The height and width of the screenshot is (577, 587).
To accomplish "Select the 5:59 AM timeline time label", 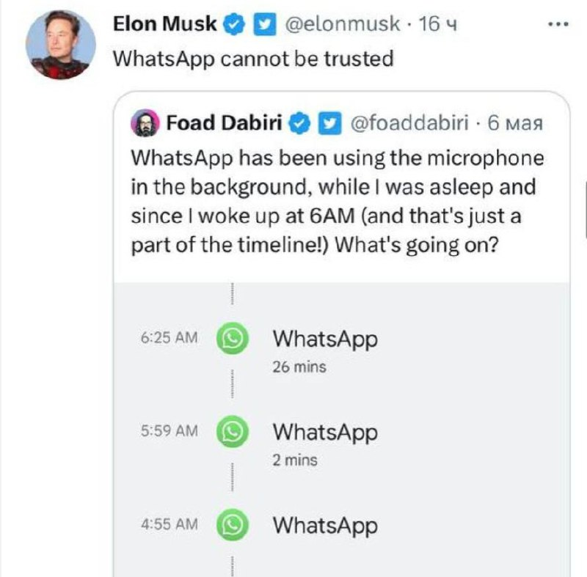I will point(168,431).
